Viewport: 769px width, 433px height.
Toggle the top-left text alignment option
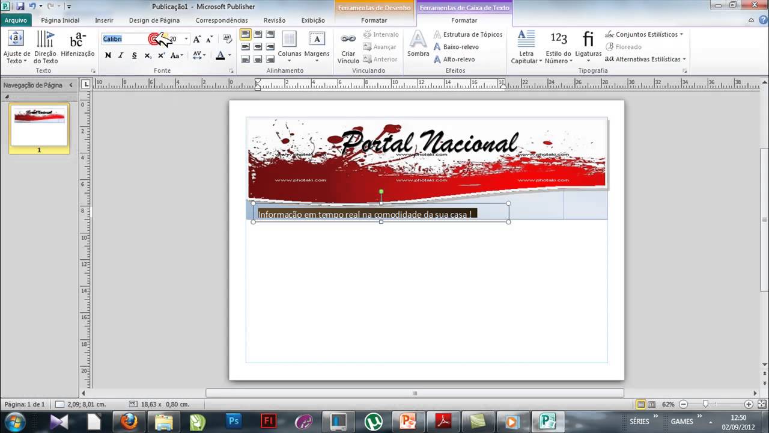coord(245,34)
